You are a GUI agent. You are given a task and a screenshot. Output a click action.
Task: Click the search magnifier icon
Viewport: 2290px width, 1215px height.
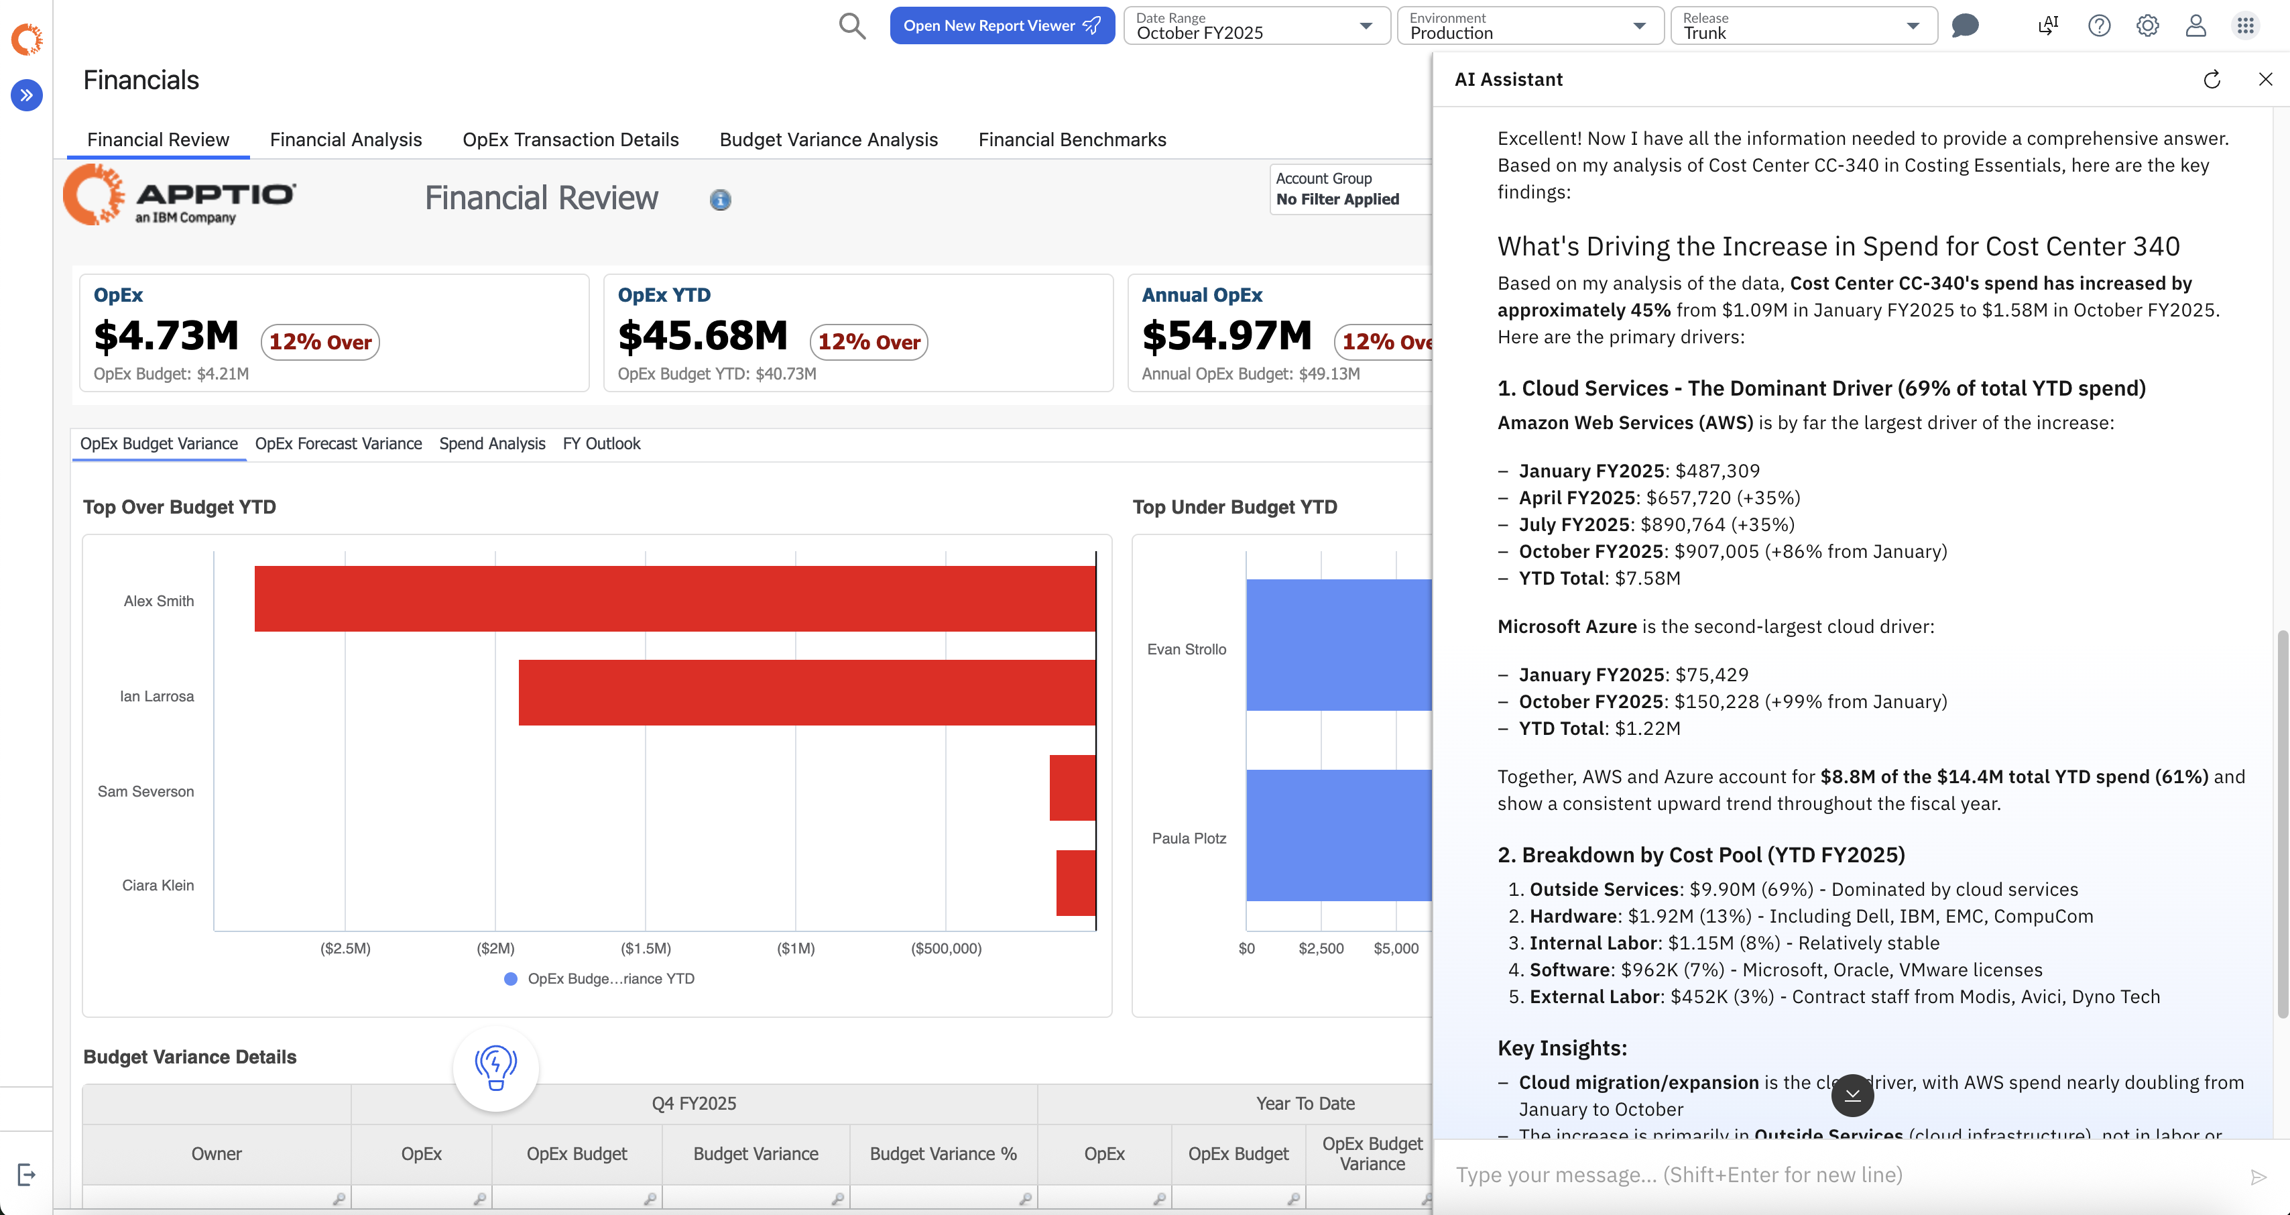851,25
